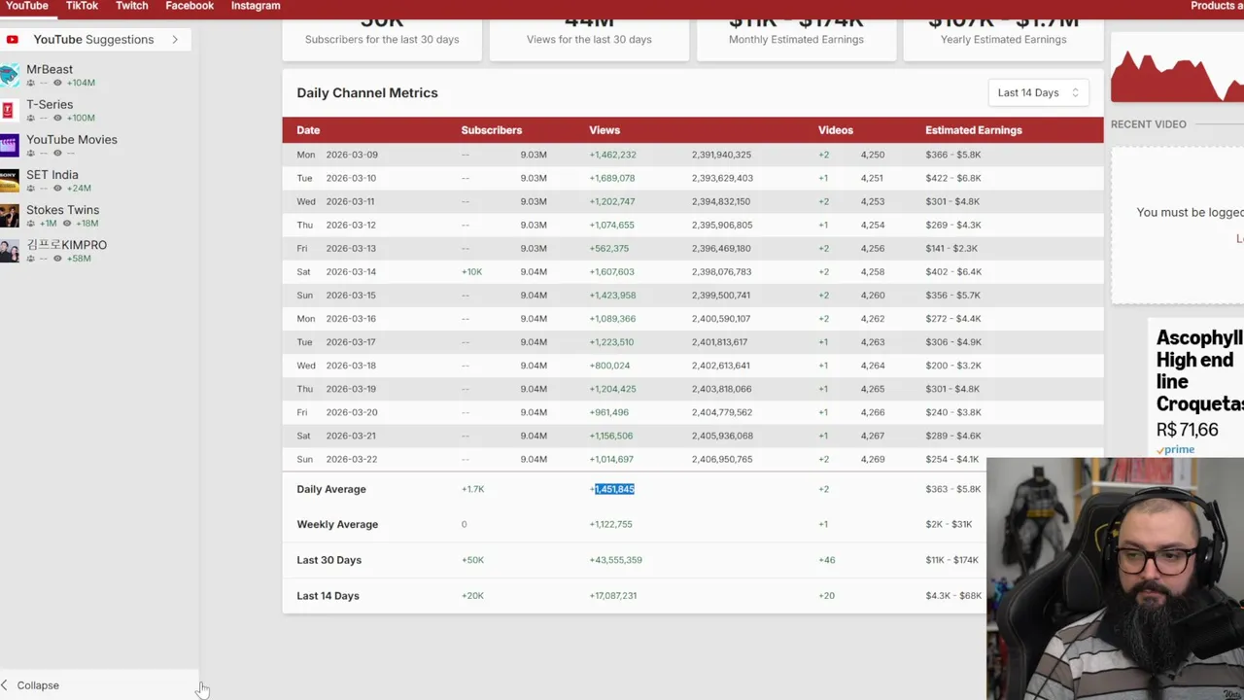Select the 2026-03-09 date row

(x=693, y=155)
